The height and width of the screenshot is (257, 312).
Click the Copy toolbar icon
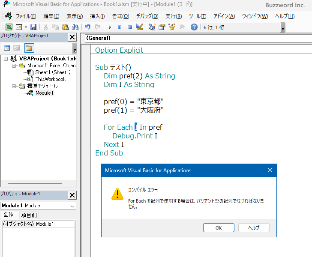point(55,27)
